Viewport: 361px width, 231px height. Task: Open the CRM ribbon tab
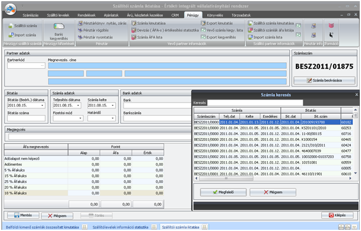[175, 15]
